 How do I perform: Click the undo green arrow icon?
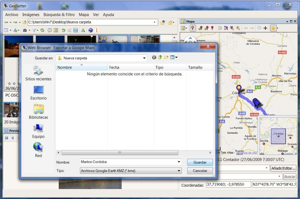(x=63, y=30)
